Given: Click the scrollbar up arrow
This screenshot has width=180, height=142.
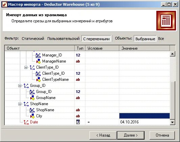Looking at the screenshot, I should point(173,54).
